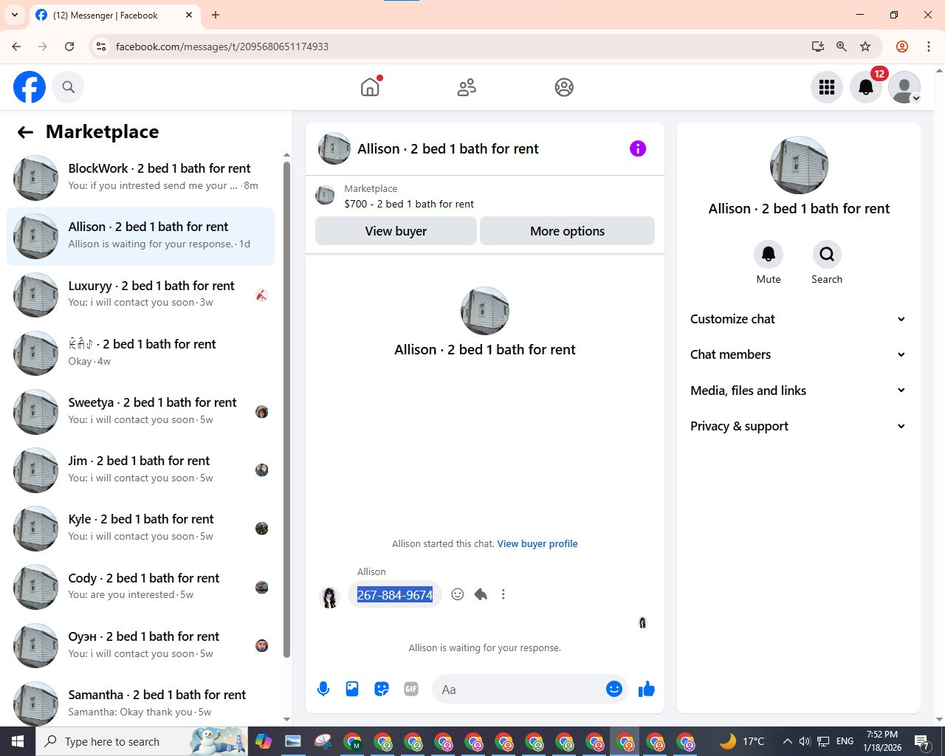Open the emoji picker in message box

pos(614,689)
